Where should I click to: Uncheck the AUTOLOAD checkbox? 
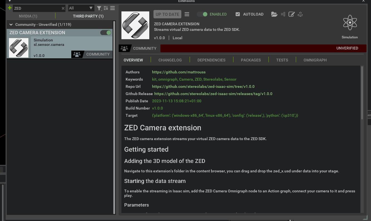pyautogui.click(x=238, y=14)
